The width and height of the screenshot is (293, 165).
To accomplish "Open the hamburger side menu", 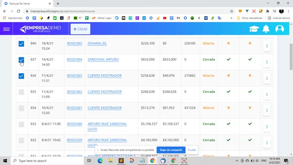I will tap(6, 29).
